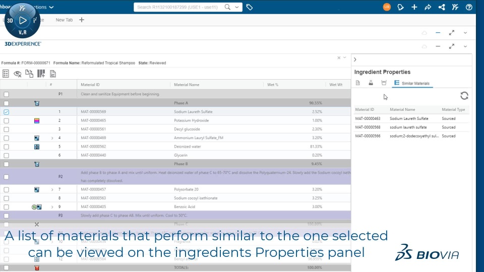484x272 pixels.
Task: Click the Deionized water row icon
Action: (x=37, y=147)
